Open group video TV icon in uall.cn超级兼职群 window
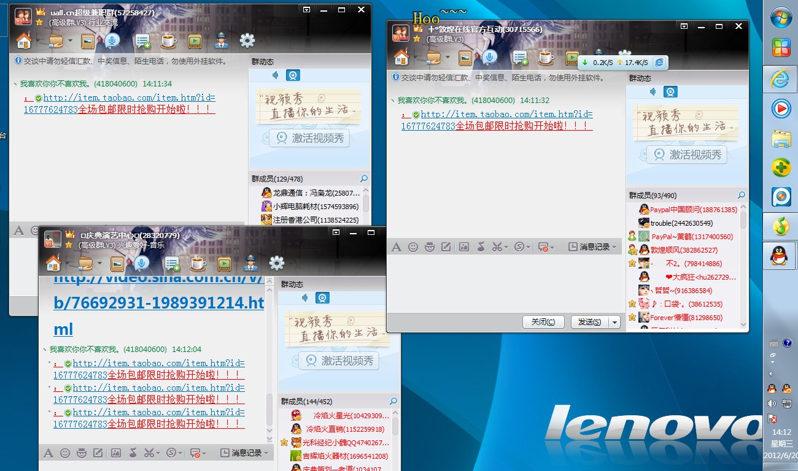This screenshot has width=798, height=471. point(195,41)
